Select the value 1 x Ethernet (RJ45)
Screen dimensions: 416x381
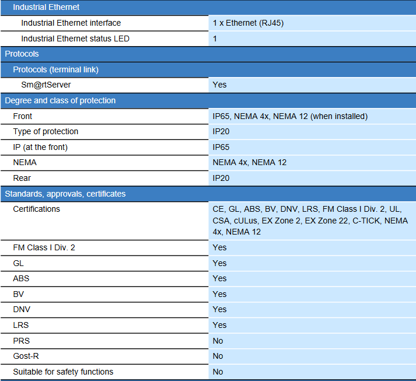(248, 23)
